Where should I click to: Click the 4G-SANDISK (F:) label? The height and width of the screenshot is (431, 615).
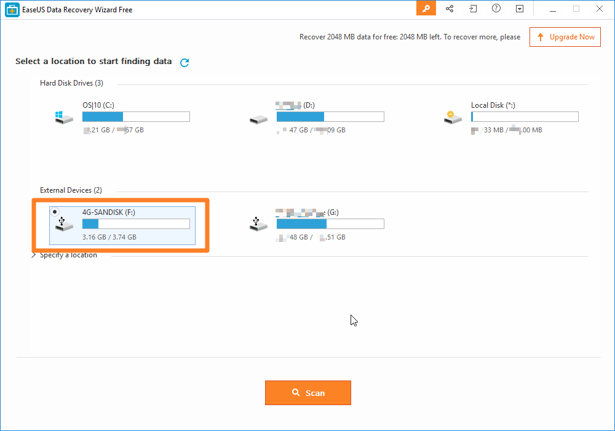pyautogui.click(x=109, y=212)
